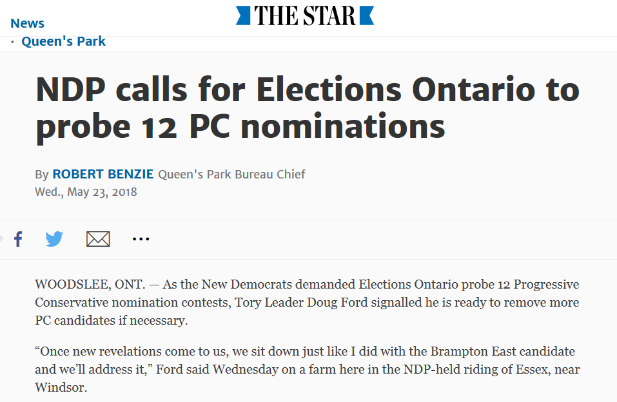Screen dimensions: 617x402
Task: Click the Queen's Park Bureau Chief title
Action: tap(231, 174)
